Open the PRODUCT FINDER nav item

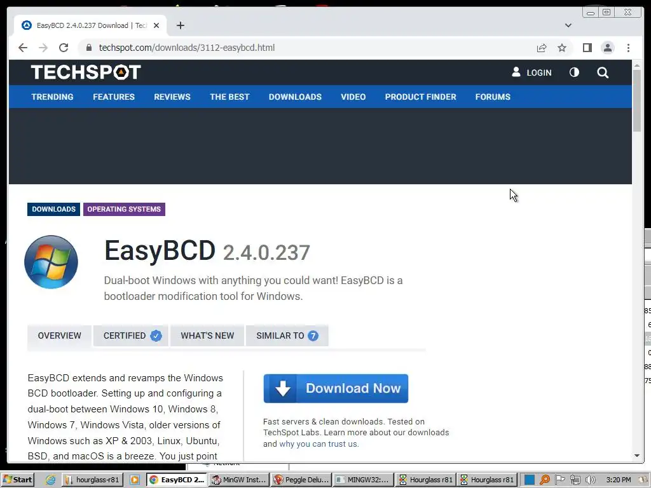click(421, 97)
